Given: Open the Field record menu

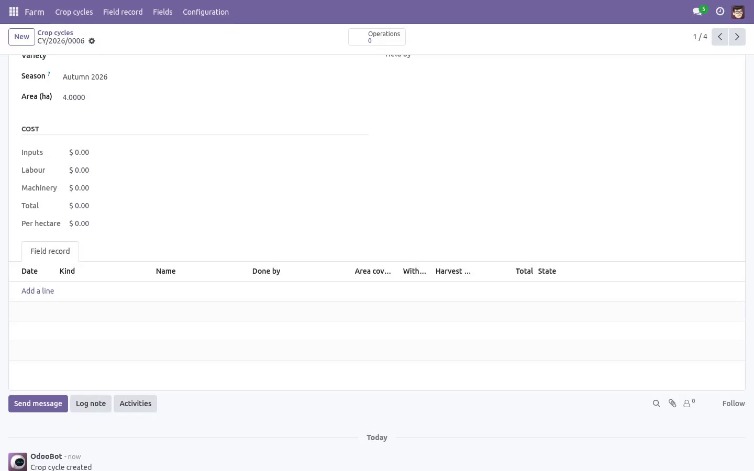Looking at the screenshot, I should click(123, 12).
